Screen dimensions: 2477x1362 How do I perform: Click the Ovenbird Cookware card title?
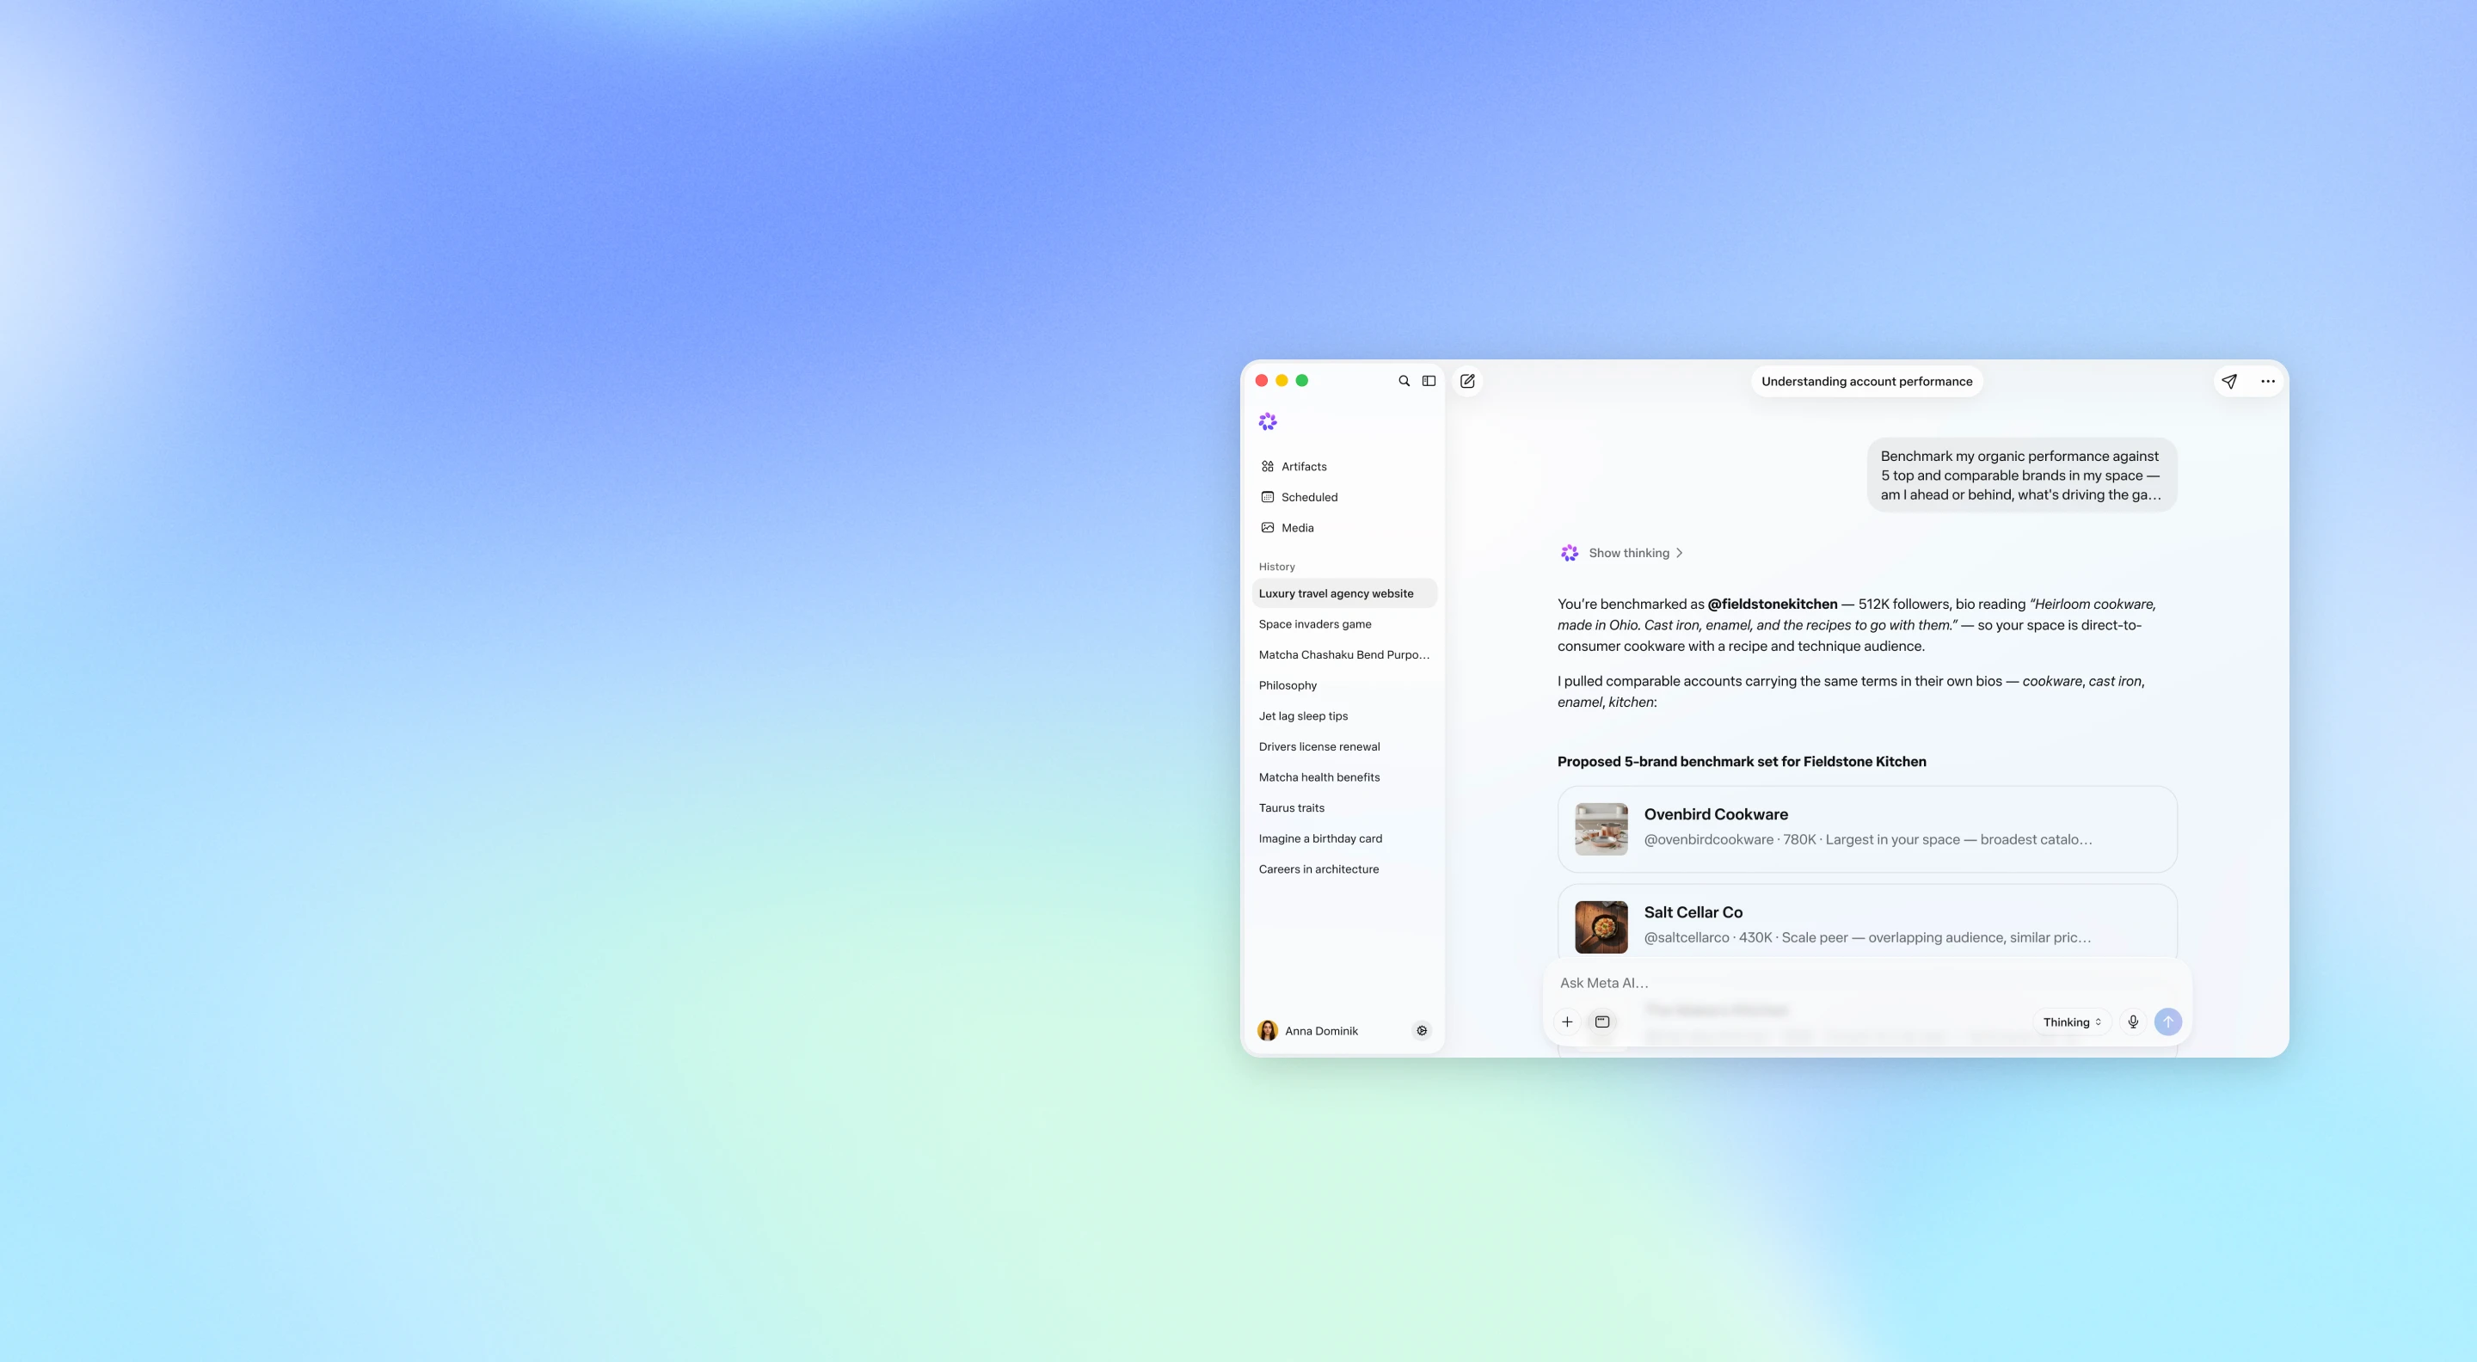click(1716, 814)
